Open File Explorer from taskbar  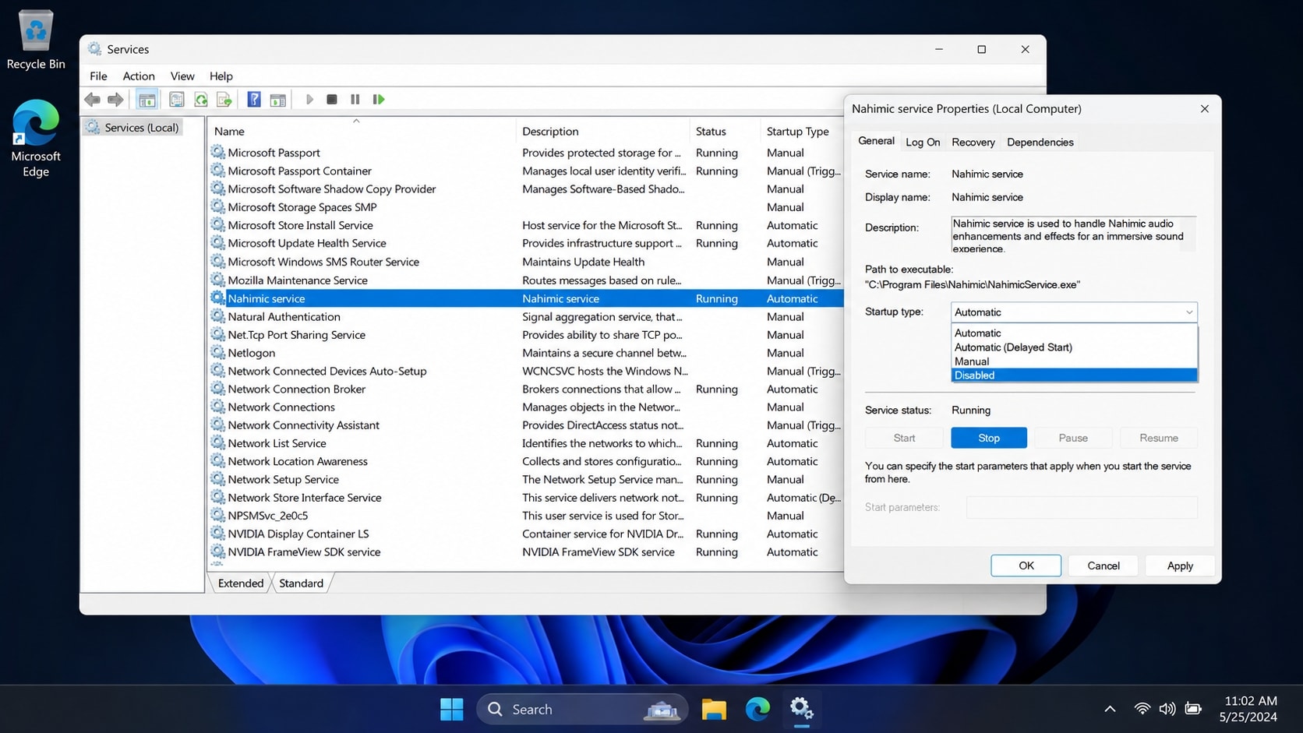pos(714,709)
